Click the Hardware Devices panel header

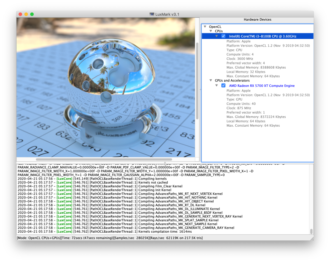tap(257, 20)
